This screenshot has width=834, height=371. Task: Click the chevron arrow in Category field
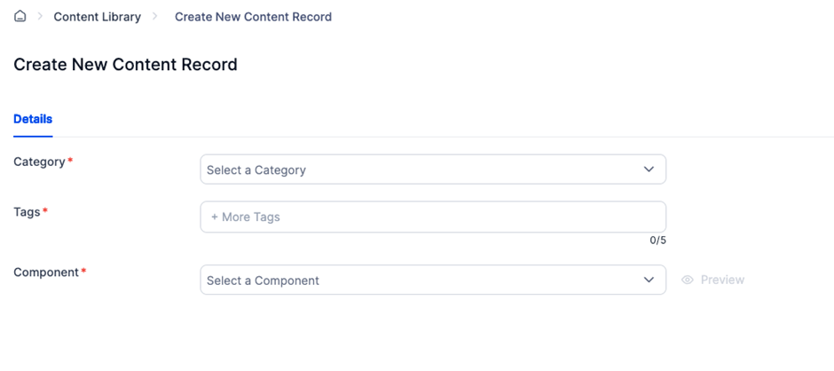(649, 170)
